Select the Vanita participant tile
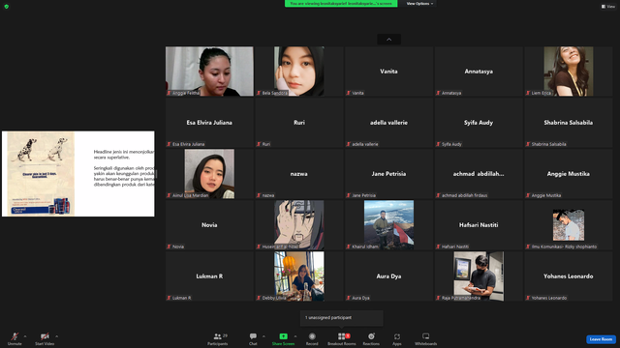This screenshot has height=348, width=620. [x=389, y=72]
